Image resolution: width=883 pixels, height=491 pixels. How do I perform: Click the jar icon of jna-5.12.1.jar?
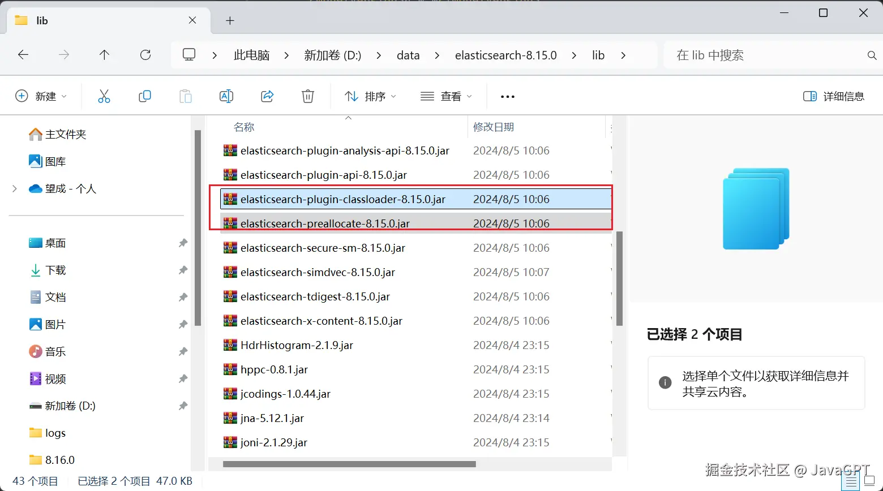(x=230, y=418)
